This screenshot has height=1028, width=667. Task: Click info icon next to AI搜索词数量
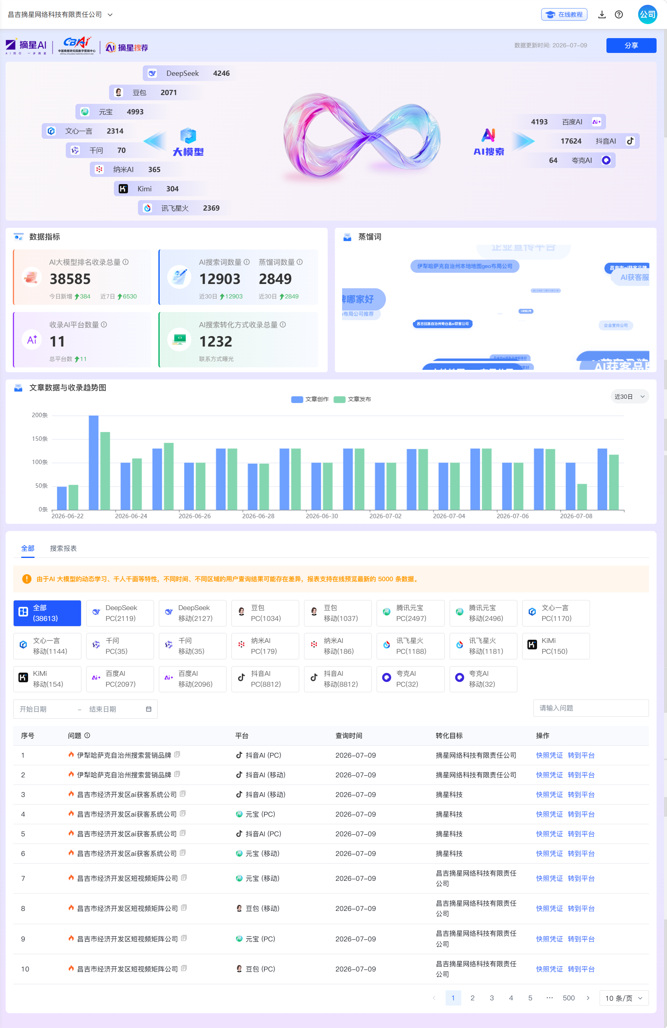(x=247, y=262)
